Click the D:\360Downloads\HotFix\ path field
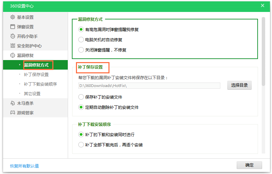 point(149,86)
